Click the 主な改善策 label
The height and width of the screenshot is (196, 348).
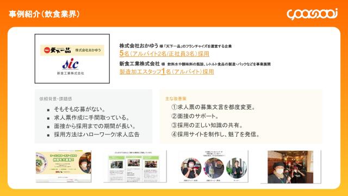click(x=176, y=99)
